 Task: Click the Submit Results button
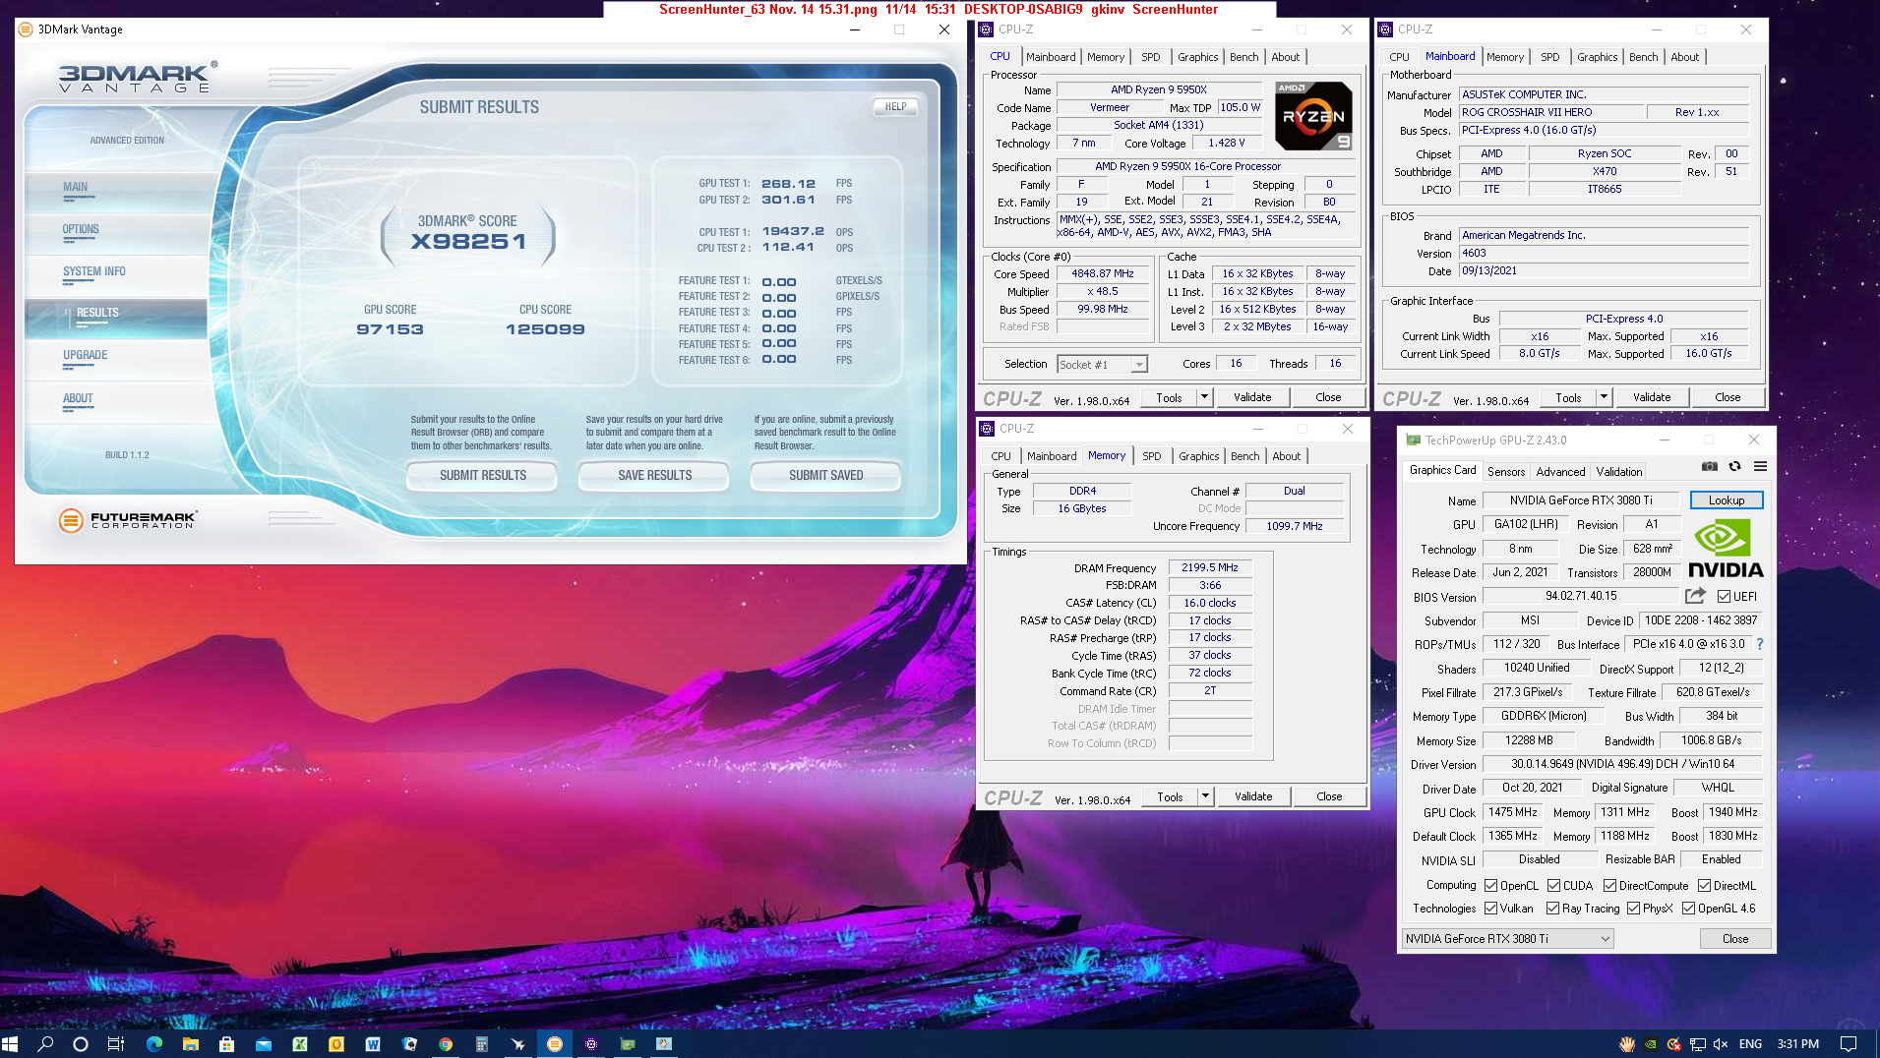(482, 476)
